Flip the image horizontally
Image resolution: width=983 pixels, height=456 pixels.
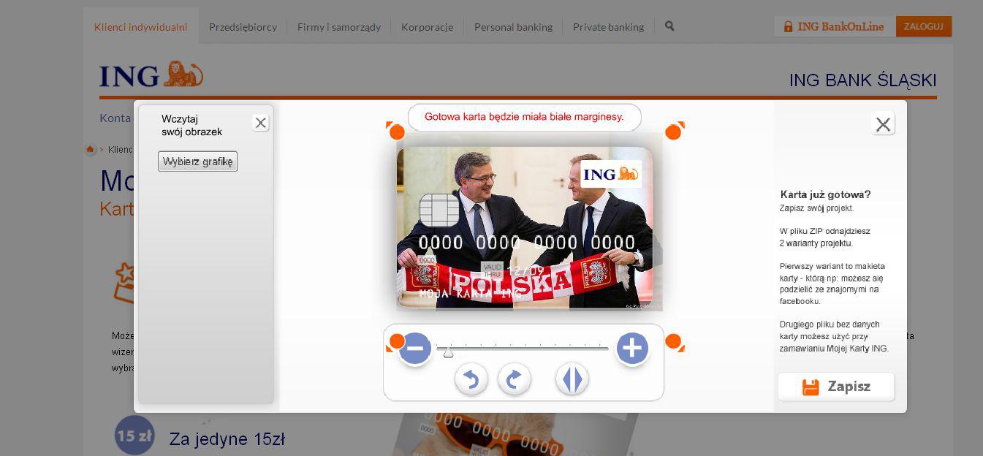572,379
